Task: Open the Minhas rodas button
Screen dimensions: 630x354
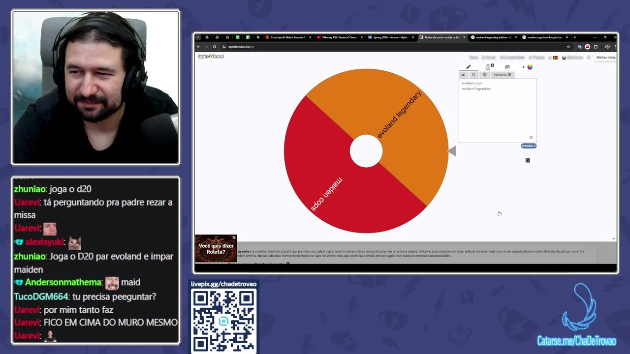Action: coord(606,58)
